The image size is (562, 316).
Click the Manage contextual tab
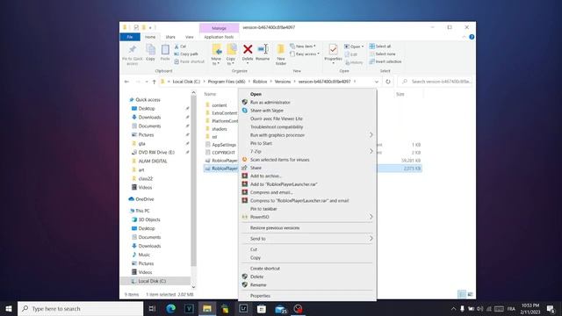tap(219, 28)
